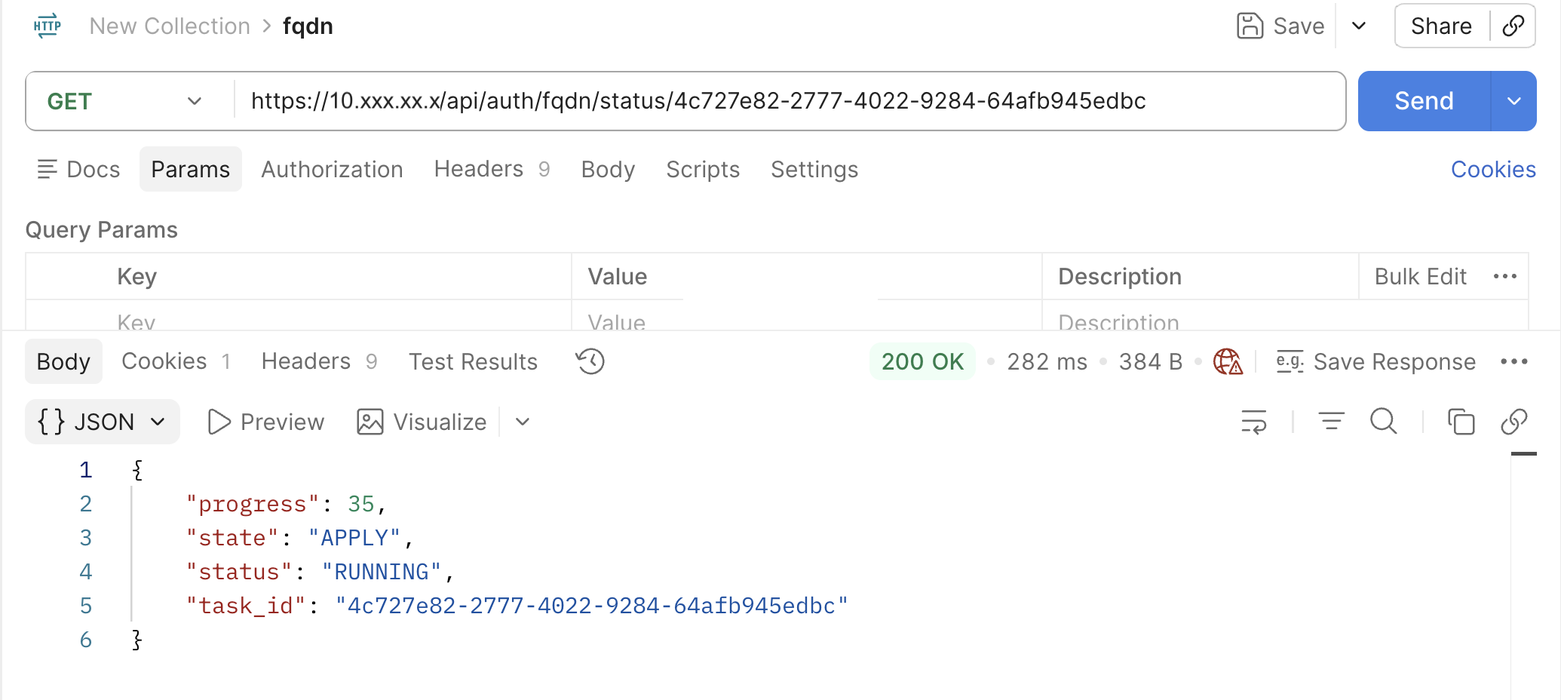Click the request URL field
Viewport: 1561px width, 700px height.
click(789, 101)
